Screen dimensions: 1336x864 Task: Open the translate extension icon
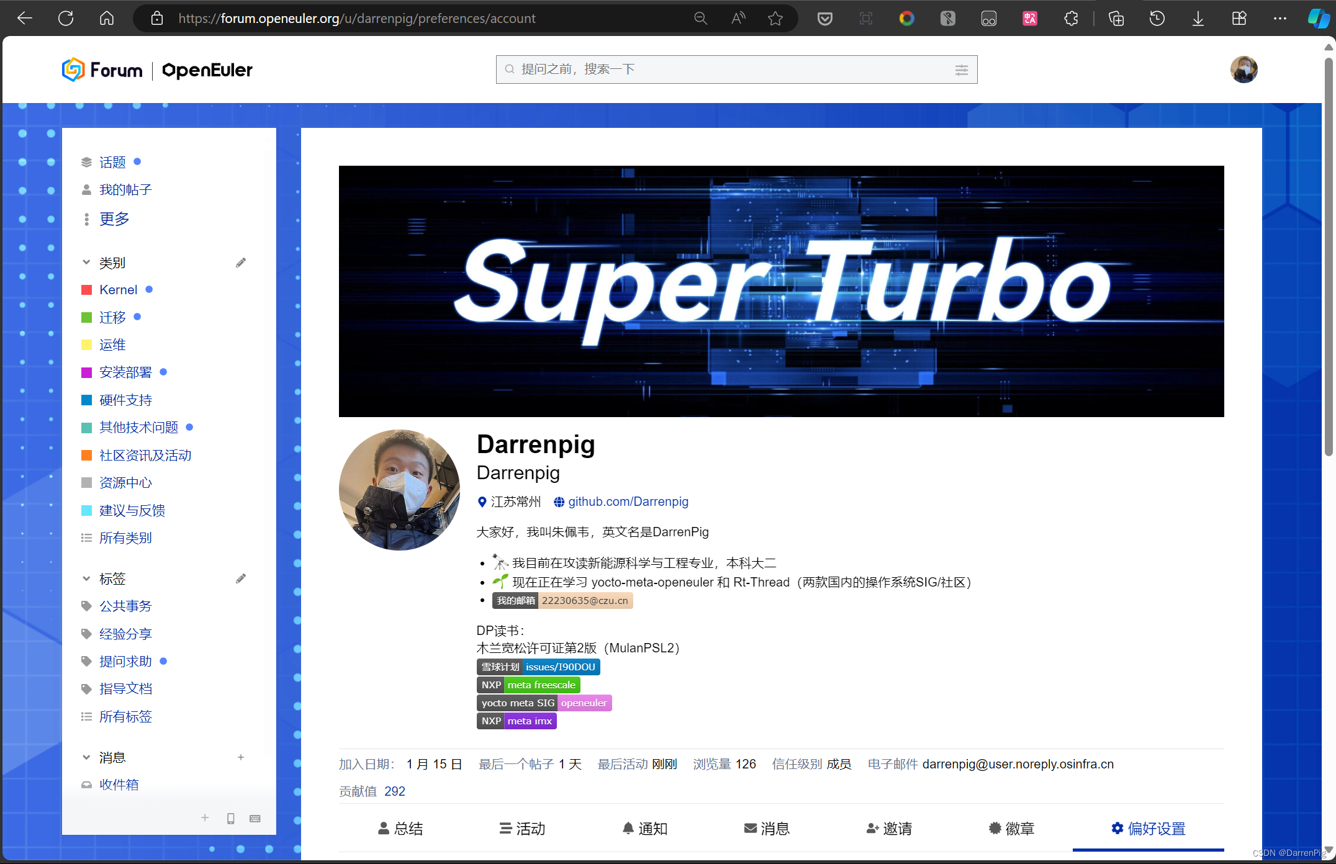(x=1030, y=19)
